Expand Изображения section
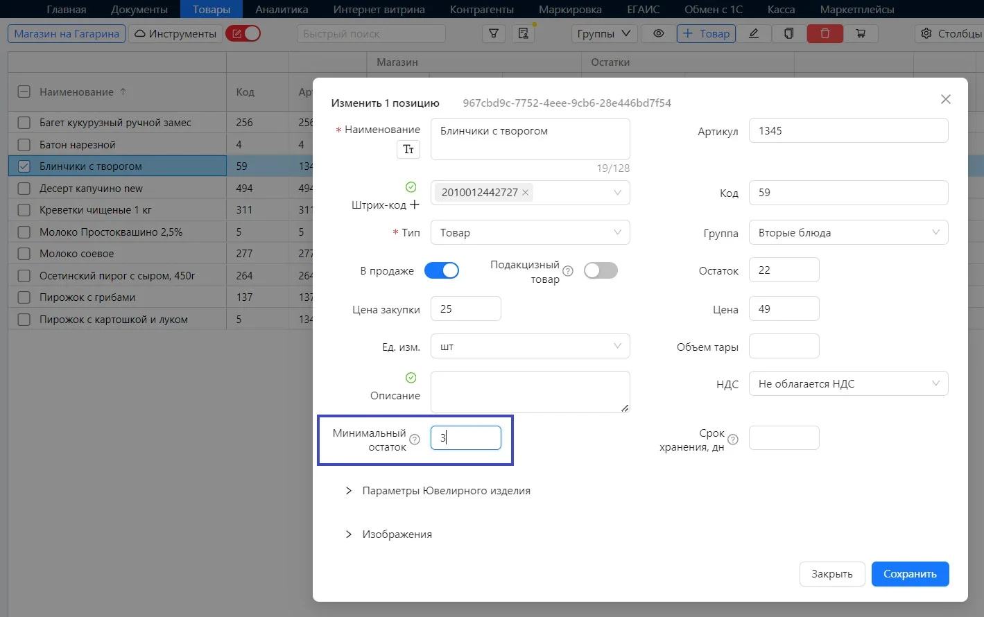Viewport: 984px width, 617px height. tap(389, 535)
